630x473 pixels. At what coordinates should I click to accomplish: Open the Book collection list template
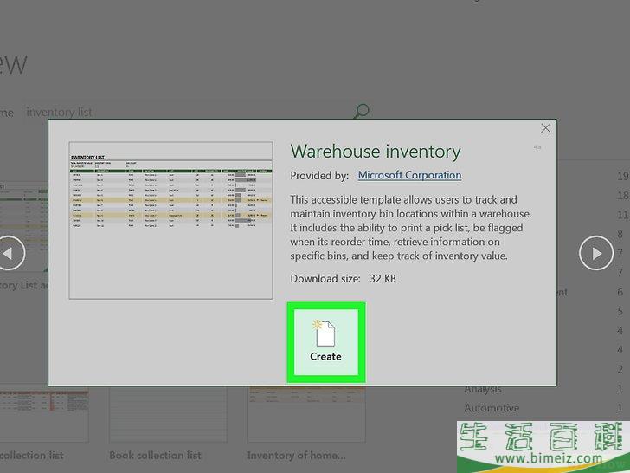[168, 415]
